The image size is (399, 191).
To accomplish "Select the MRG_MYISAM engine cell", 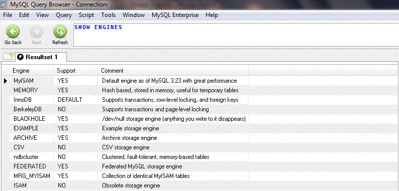I will pyautogui.click(x=31, y=176).
